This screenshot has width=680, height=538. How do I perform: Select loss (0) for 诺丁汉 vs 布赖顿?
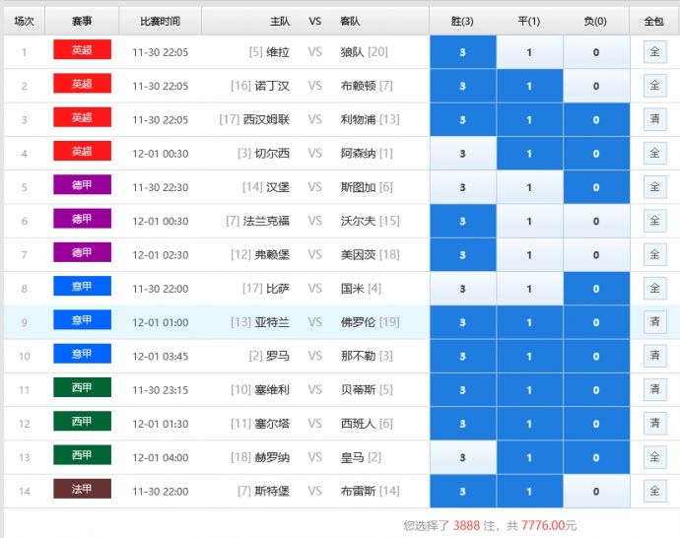coord(596,86)
